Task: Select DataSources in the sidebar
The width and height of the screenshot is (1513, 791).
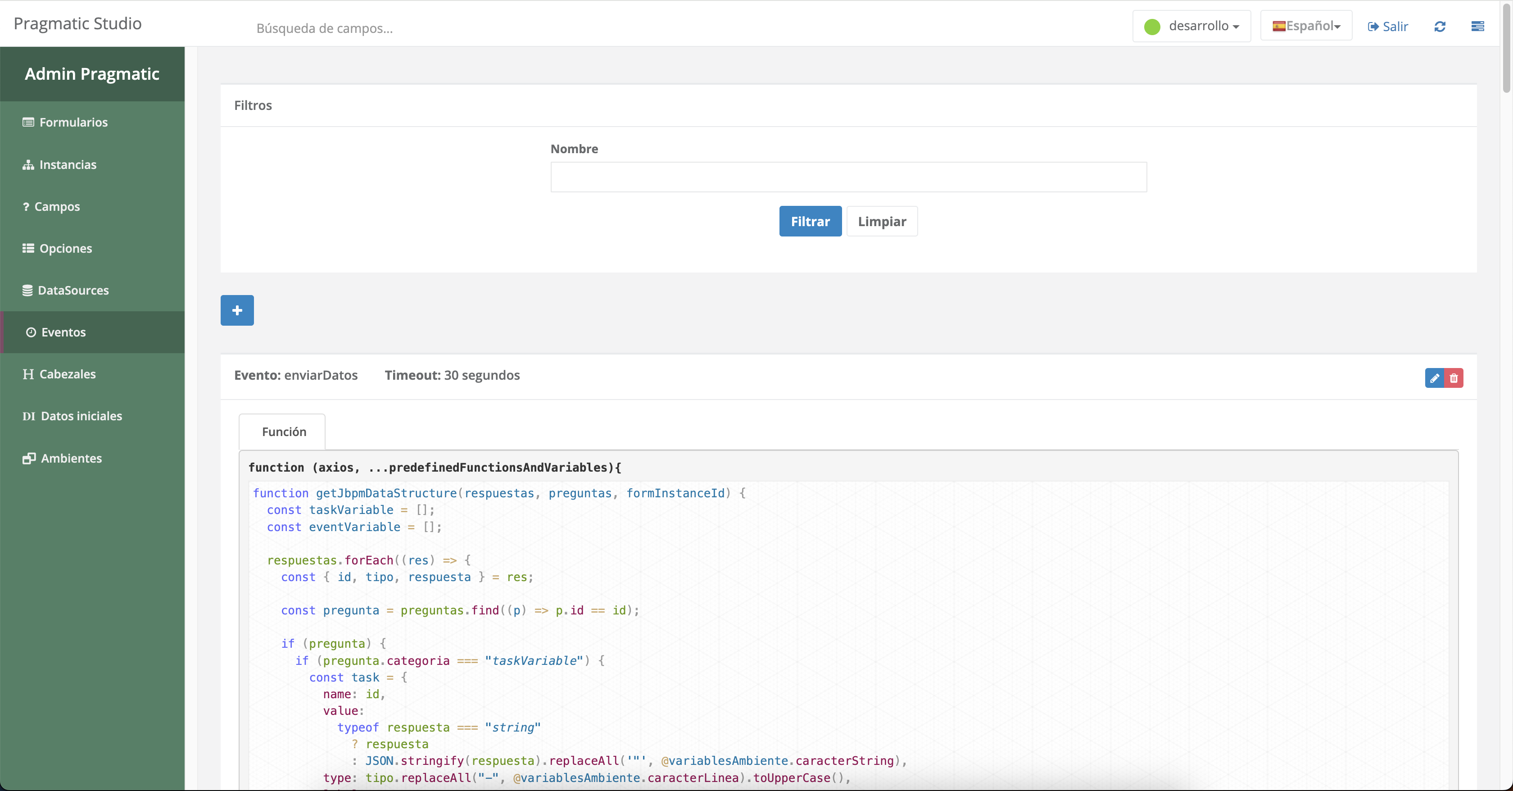Action: tap(92, 290)
